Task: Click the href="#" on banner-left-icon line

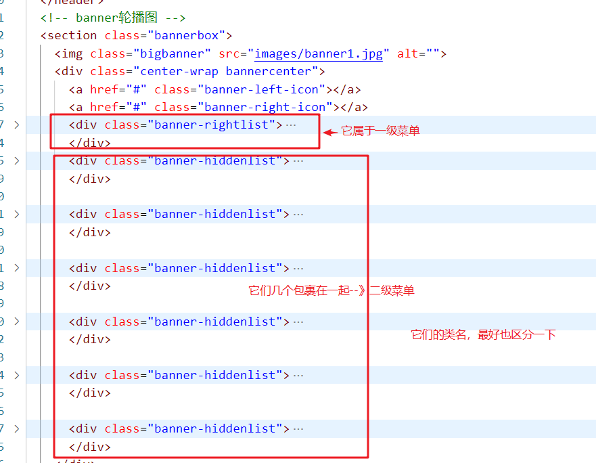Action: [x=118, y=89]
